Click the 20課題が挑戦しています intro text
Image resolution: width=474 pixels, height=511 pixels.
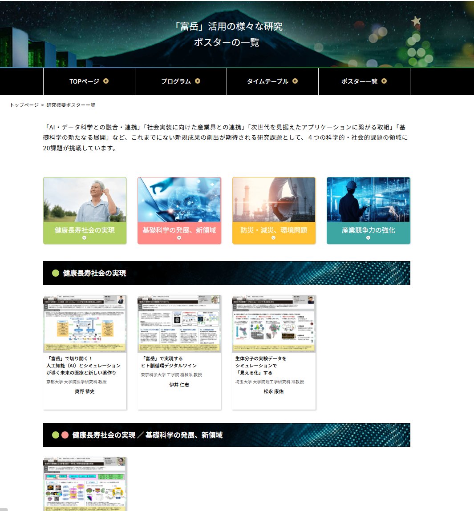pos(80,148)
